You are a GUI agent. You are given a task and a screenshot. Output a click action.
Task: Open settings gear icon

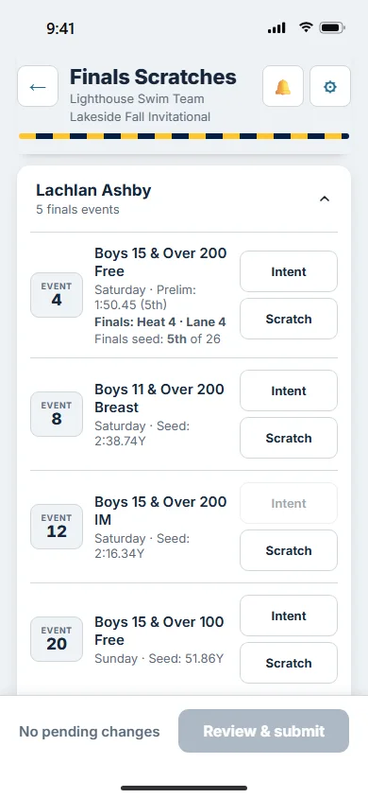pyautogui.click(x=330, y=86)
